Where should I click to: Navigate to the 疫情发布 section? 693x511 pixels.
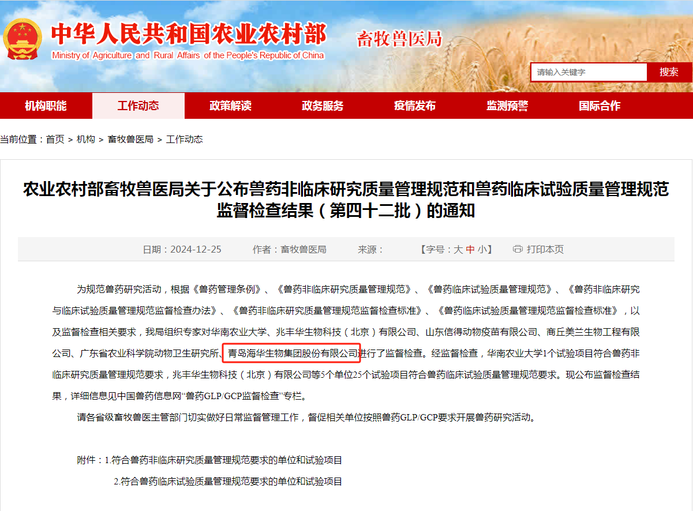pyautogui.click(x=415, y=106)
